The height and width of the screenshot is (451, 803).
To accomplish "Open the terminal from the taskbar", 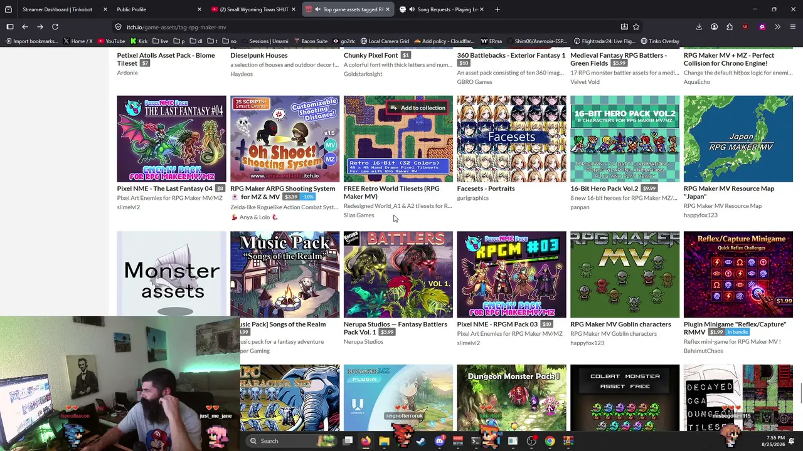I will click(476, 441).
